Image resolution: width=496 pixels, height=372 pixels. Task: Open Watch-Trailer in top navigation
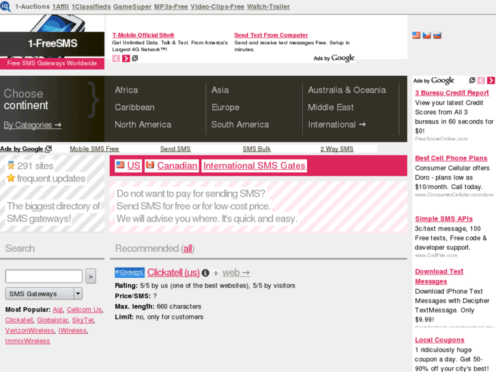[x=268, y=7]
